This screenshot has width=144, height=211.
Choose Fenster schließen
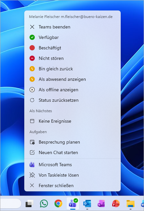click(72, 185)
